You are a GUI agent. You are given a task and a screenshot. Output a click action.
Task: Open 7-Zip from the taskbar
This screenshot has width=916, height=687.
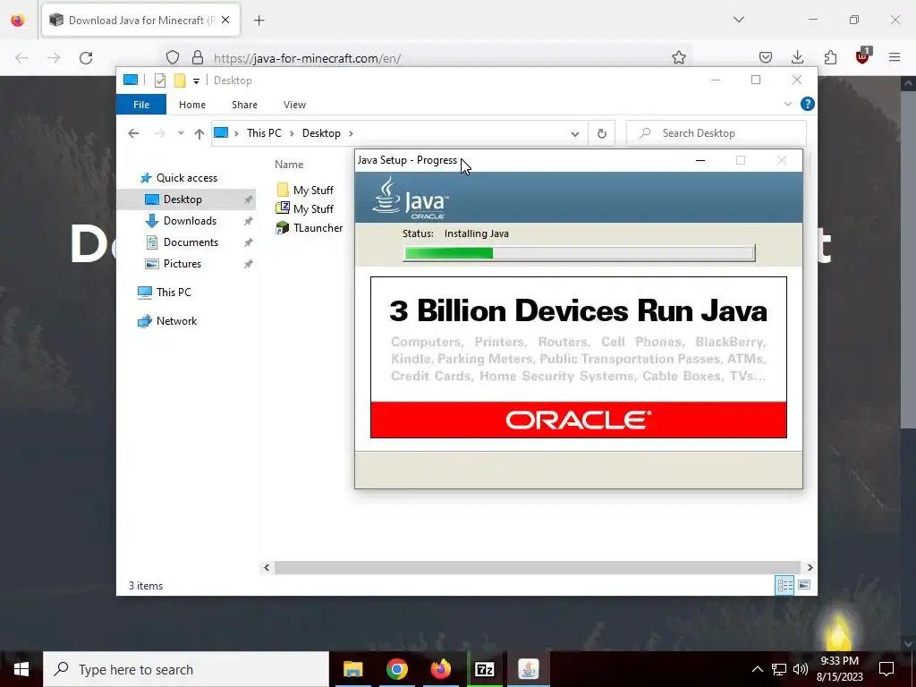[x=484, y=669]
